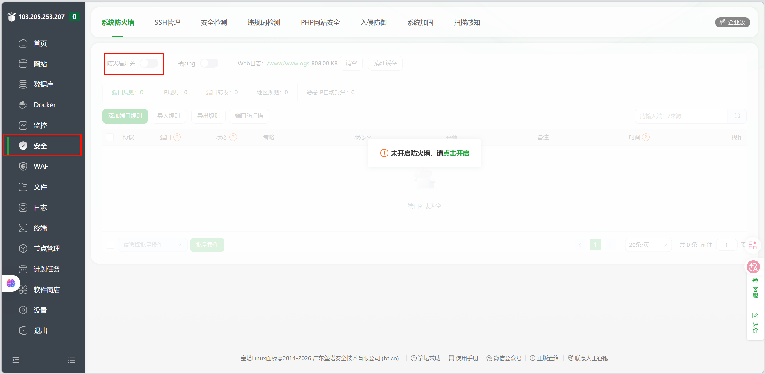Toggle the 防火墙开关 firewall switch
Viewport: 765px width, 374px height.
point(149,63)
